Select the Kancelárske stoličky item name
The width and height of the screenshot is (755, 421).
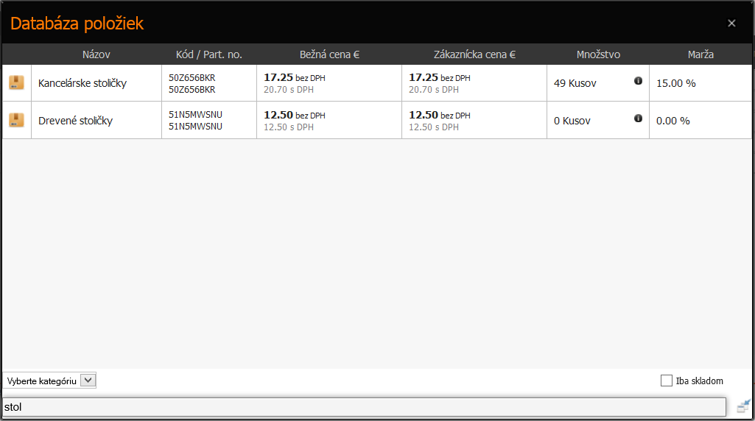point(82,83)
